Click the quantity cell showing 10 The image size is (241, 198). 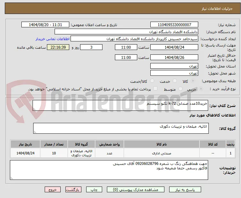[x=54, y=153]
